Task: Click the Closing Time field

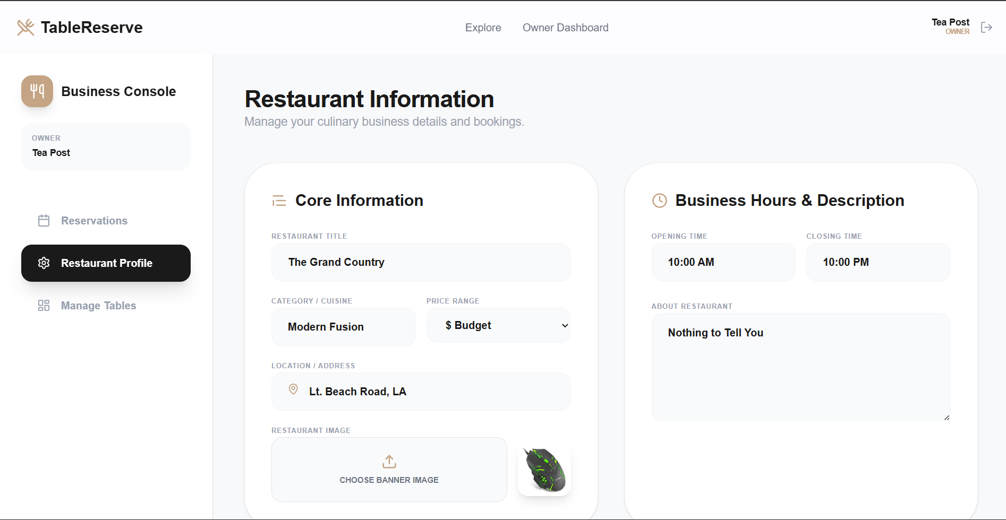Action: coord(878,262)
